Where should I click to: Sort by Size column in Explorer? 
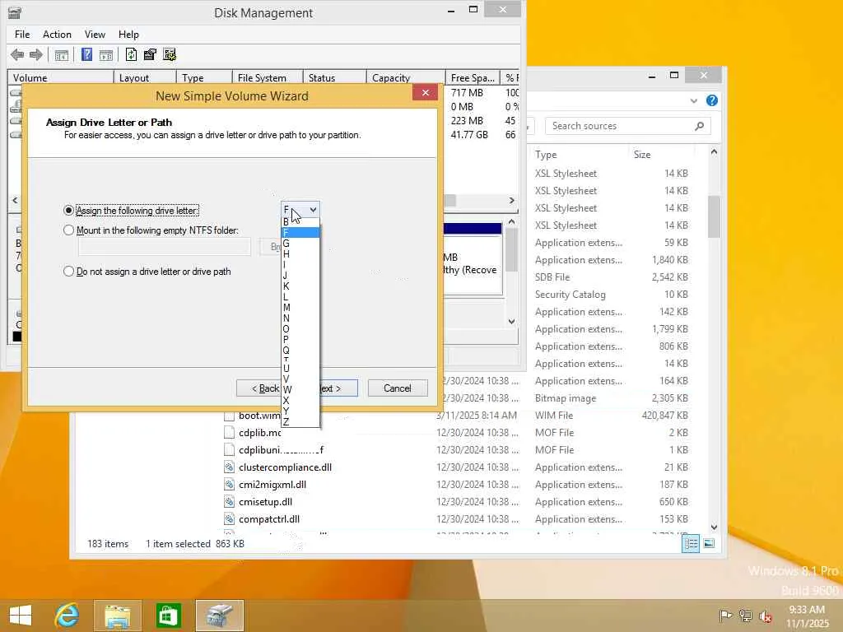[x=642, y=154]
